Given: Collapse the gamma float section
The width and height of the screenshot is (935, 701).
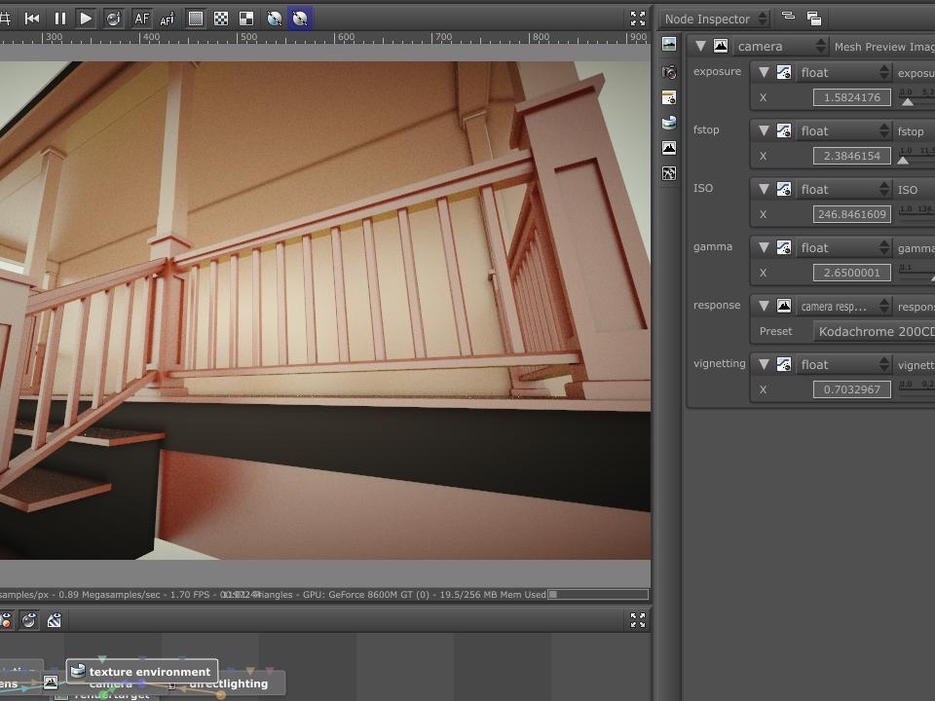Looking at the screenshot, I should click(x=764, y=247).
